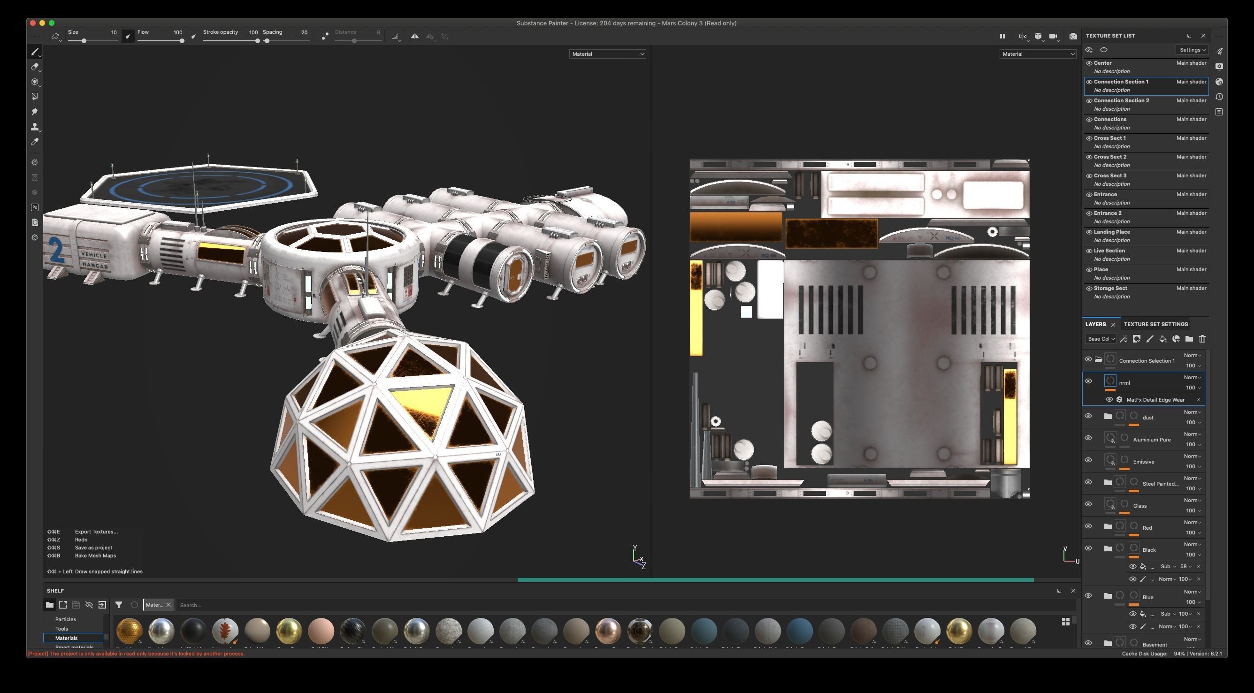The image size is (1254, 693).
Task: Add an effect with the magic wand icon
Action: click(x=1124, y=339)
